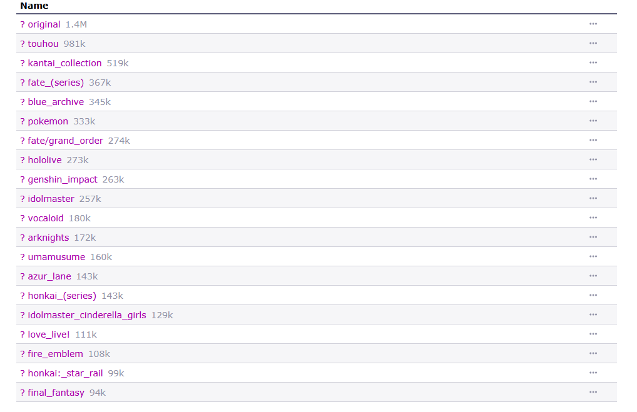637x412 pixels.
Task: Open the original tag link
Action: pos(44,24)
